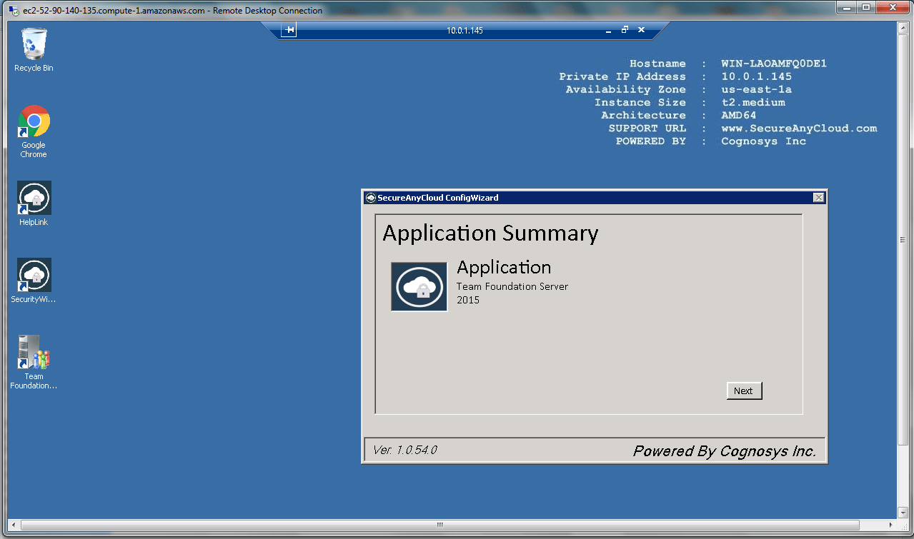Open the Recycle Bin desktop icon
Viewport: 914px width, 539px height.
pos(34,45)
